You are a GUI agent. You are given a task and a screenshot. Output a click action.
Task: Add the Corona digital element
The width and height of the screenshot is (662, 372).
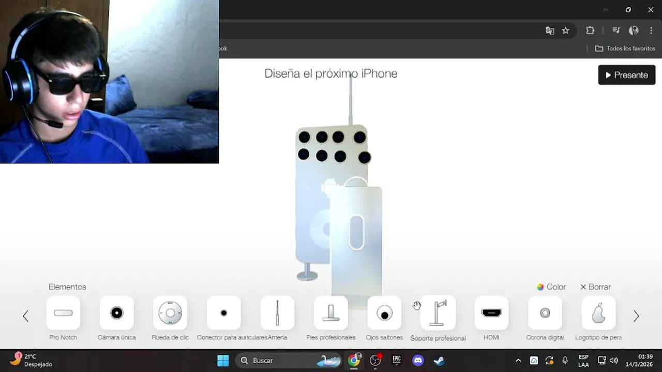click(x=545, y=313)
